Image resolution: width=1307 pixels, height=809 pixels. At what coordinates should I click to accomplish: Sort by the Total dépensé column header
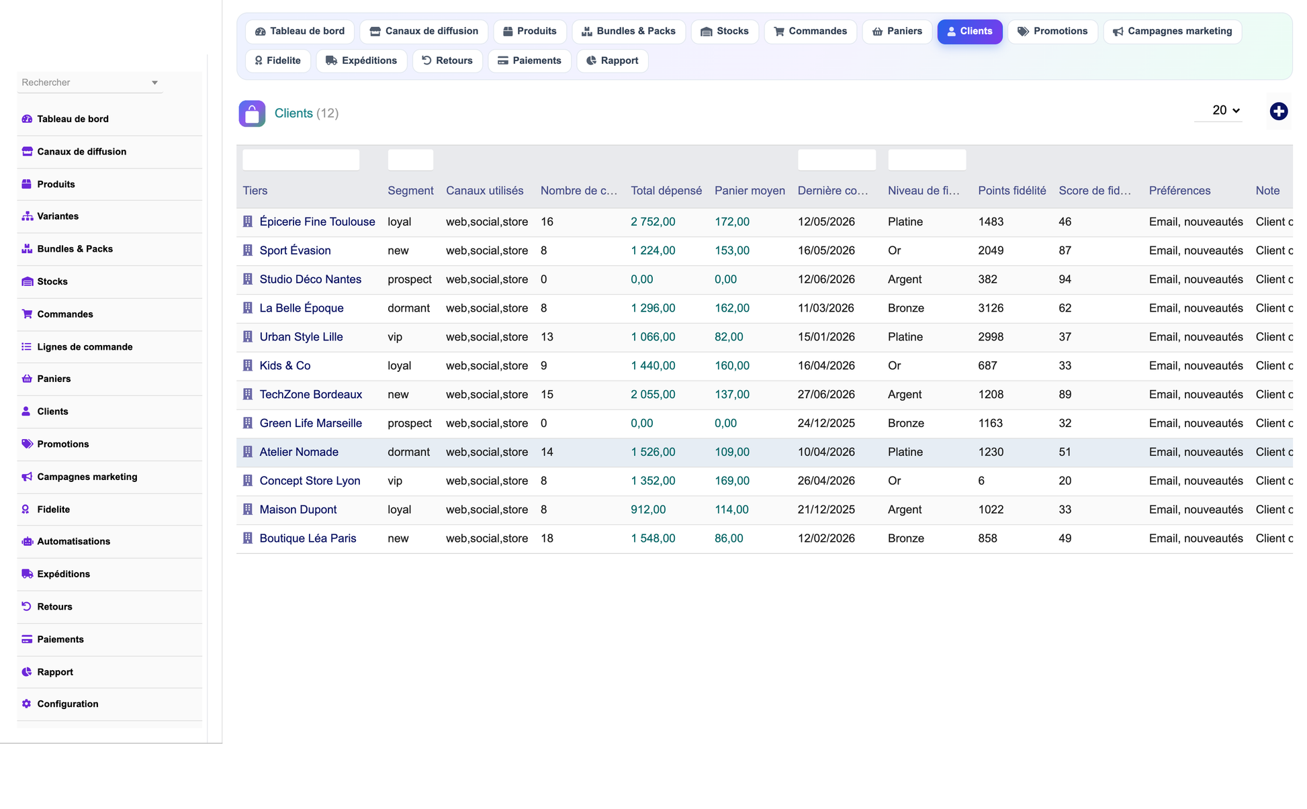click(x=666, y=191)
